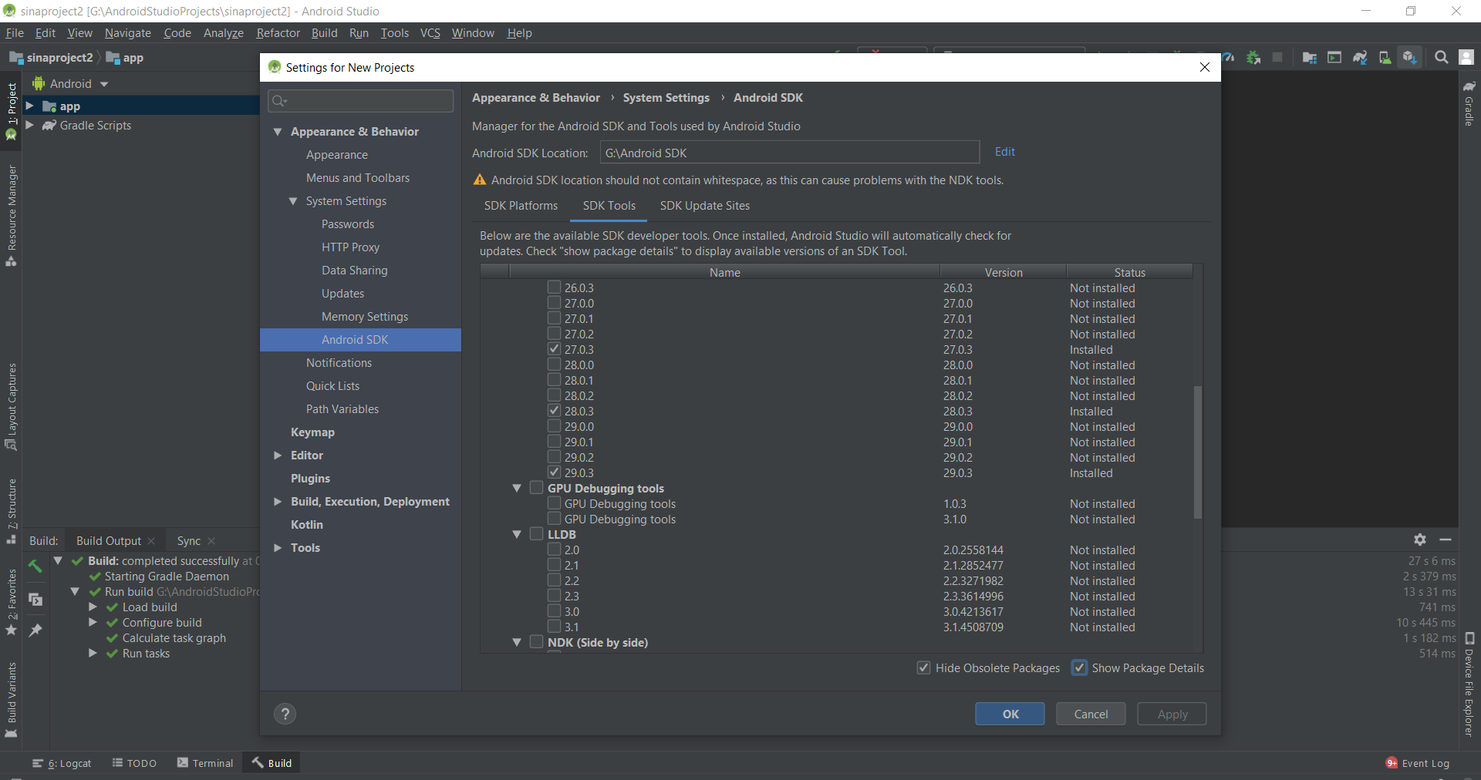Viewport: 1481px width, 780px height.
Task: Click the Help question mark button
Action: pyautogui.click(x=285, y=714)
